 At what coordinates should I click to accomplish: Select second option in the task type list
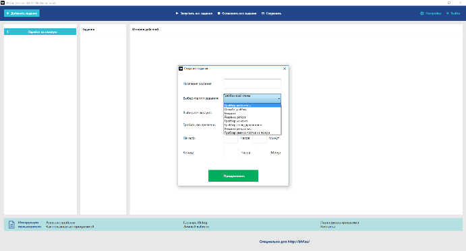point(252,110)
